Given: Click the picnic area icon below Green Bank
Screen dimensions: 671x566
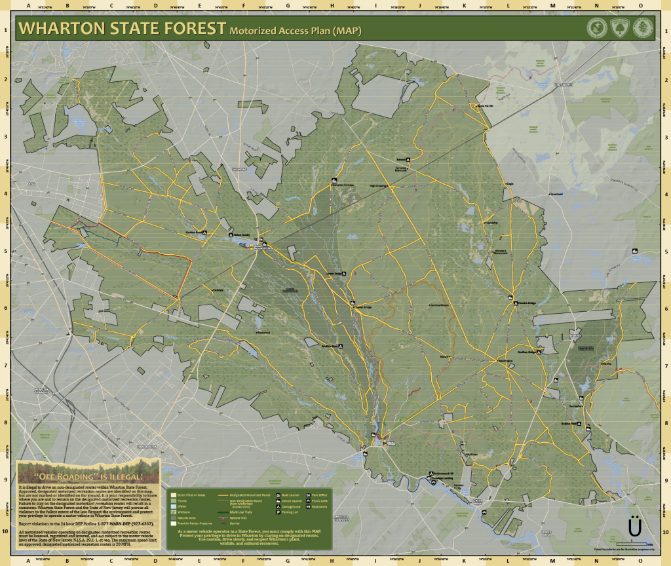Looking at the screenshot, I should point(484,512).
